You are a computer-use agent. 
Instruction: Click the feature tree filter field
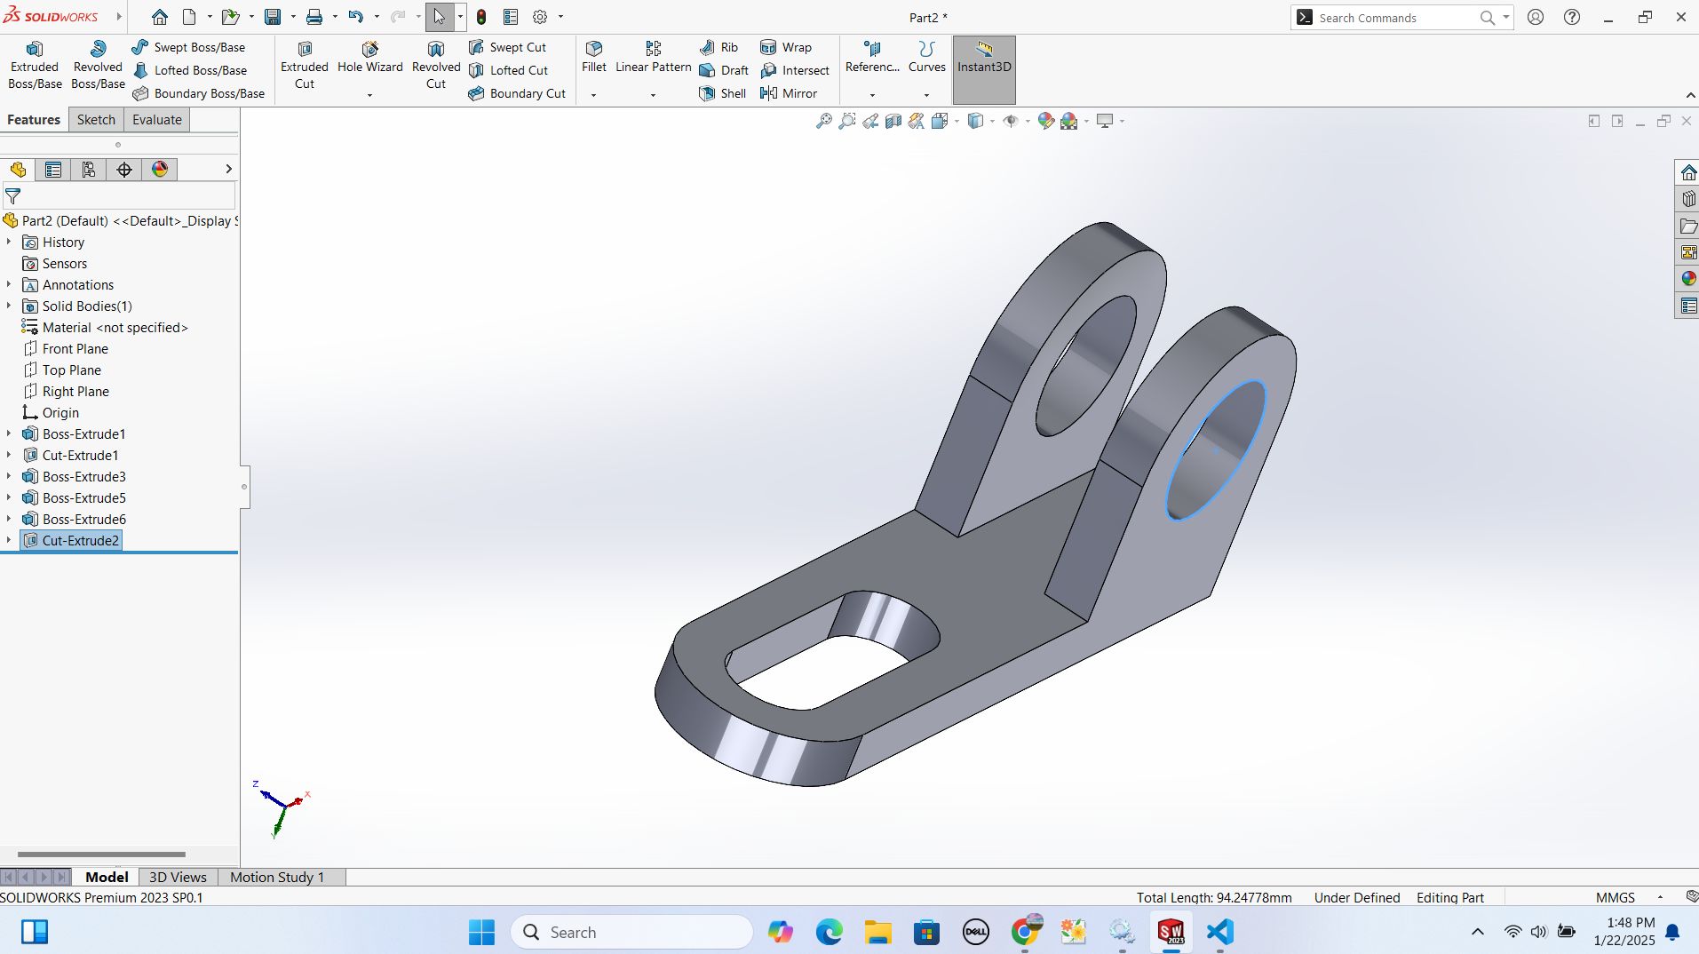pyautogui.click(x=119, y=195)
